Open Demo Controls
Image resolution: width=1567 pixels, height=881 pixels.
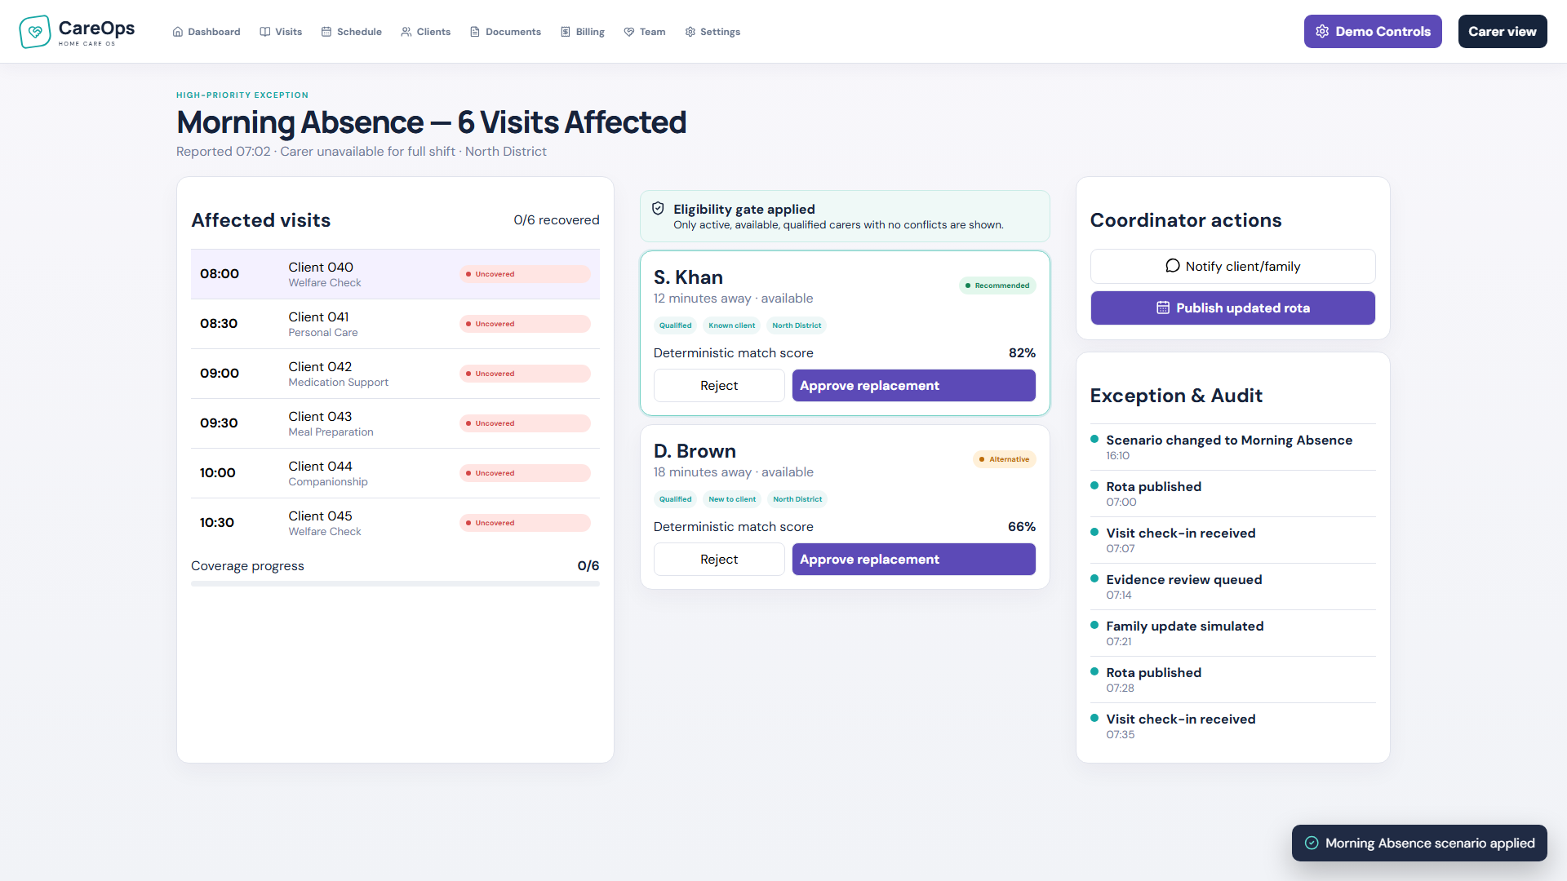pyautogui.click(x=1373, y=31)
